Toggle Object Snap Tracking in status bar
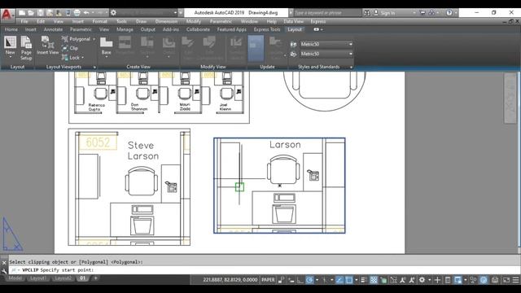The height and width of the screenshot is (293, 521). [x=339, y=280]
